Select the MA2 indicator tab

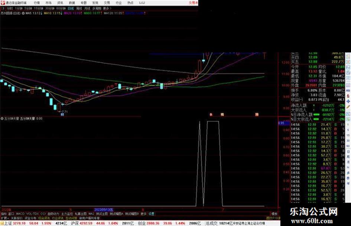click(91, 214)
